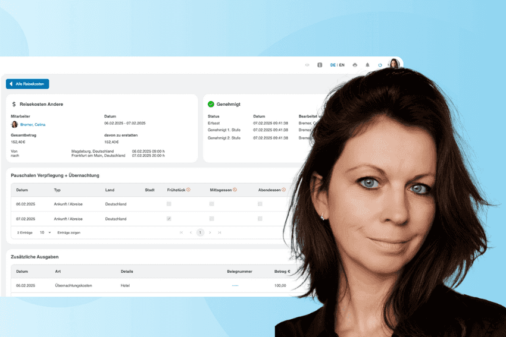The height and width of the screenshot is (337, 506).
Task: Click the green Genehmigt checkmark icon
Action: 211,104
